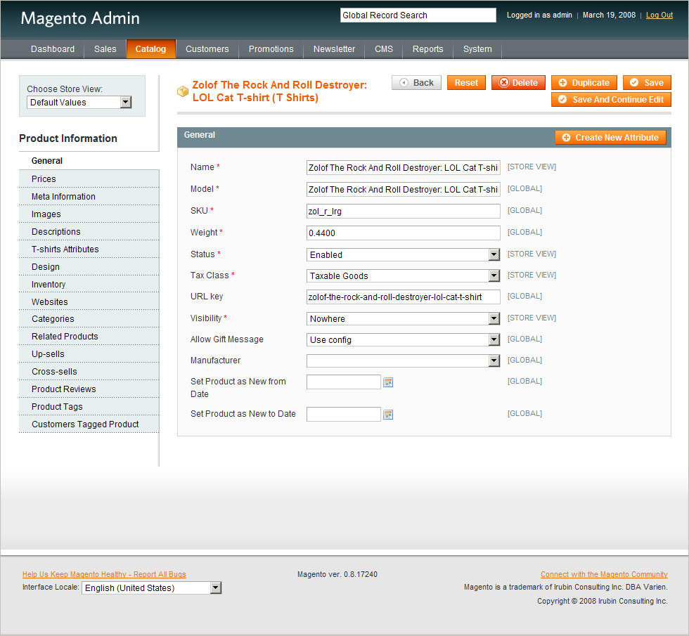Expand the Interface Locale selector

152,588
